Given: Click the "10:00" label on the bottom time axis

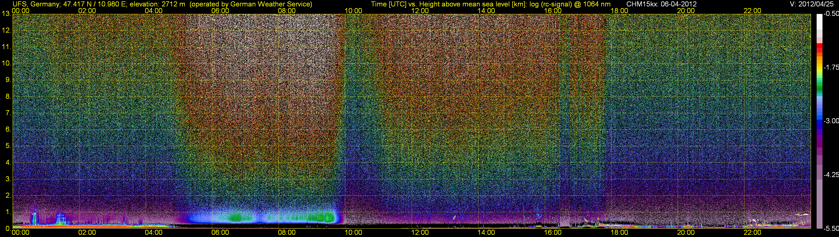Looking at the screenshot, I should point(353,233).
